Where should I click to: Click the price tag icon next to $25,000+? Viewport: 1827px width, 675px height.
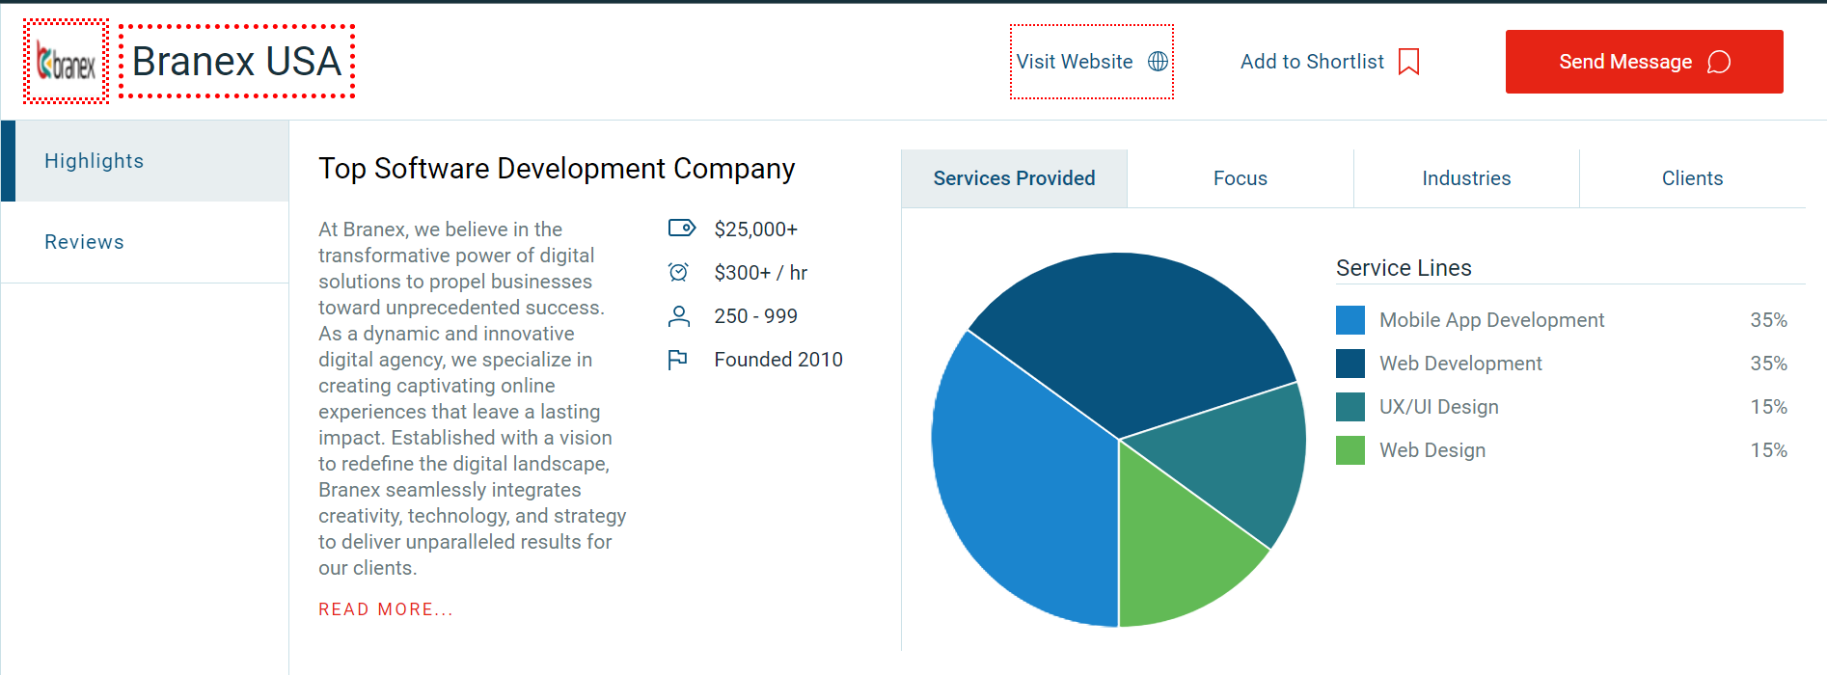pos(681,229)
